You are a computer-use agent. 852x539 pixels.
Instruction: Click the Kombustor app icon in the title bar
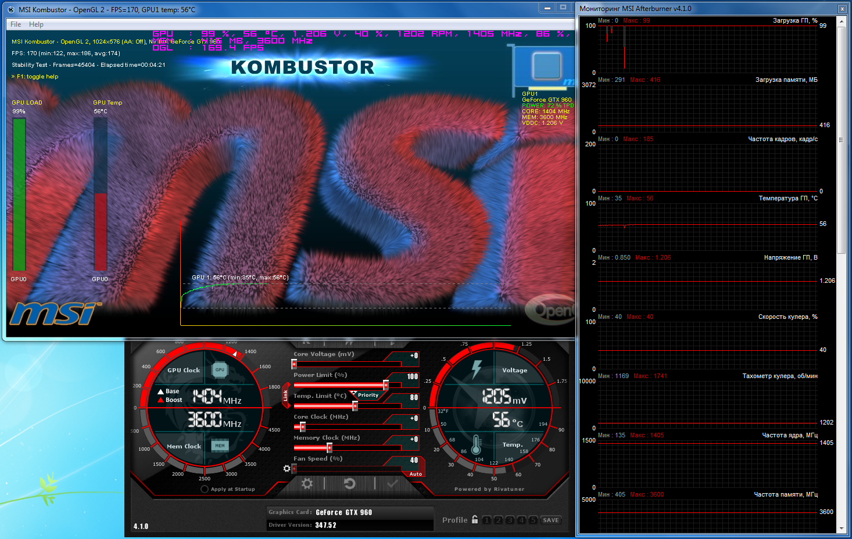pos(11,9)
